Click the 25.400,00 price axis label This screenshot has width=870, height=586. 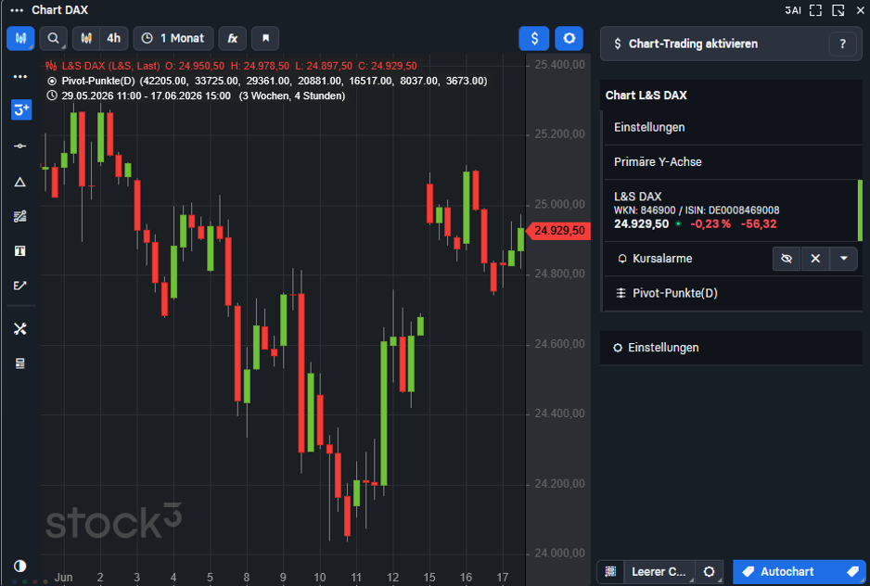(559, 65)
